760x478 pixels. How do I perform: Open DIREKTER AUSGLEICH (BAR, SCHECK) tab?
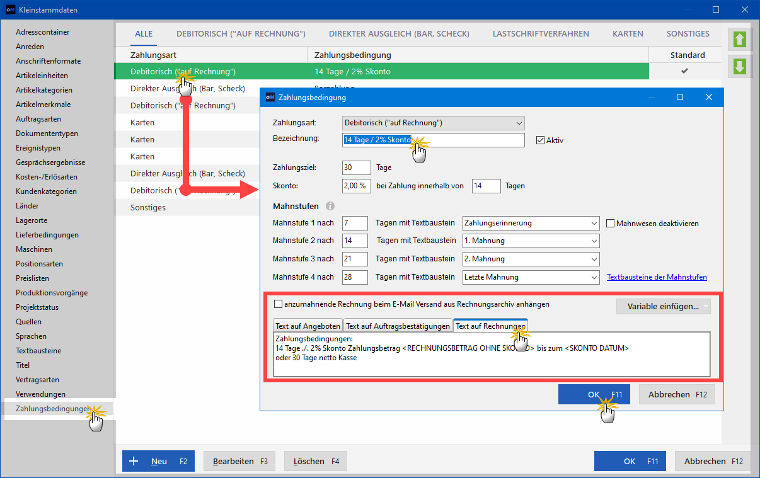pyautogui.click(x=400, y=34)
